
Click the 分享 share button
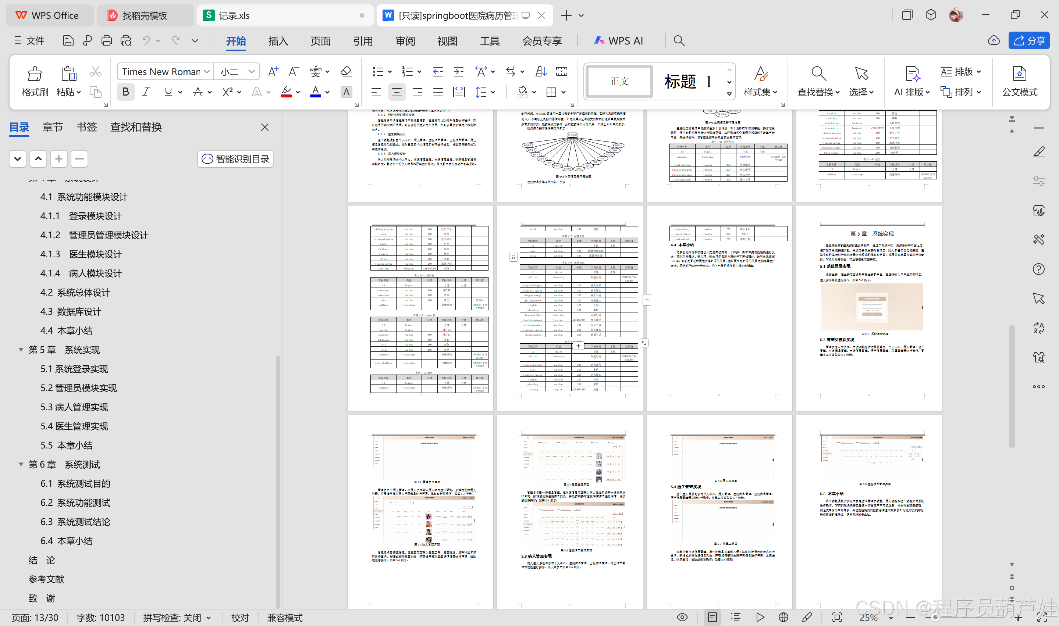[1028, 41]
